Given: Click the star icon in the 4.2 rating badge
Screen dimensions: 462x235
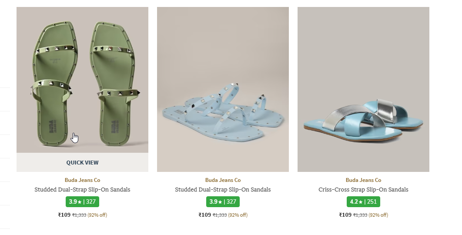Looking at the screenshot, I should pos(361,202).
